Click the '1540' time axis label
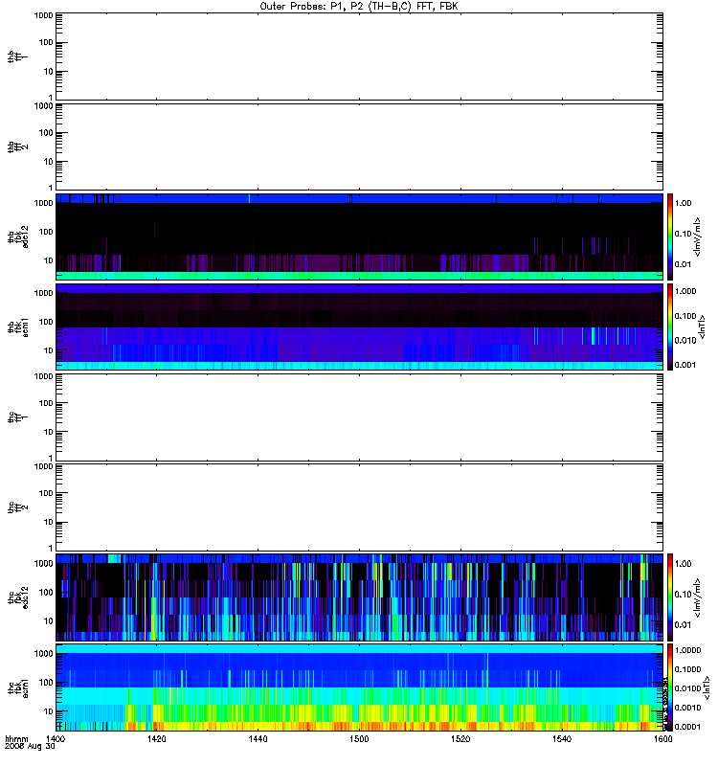This screenshot has width=718, height=766. pyautogui.click(x=562, y=739)
